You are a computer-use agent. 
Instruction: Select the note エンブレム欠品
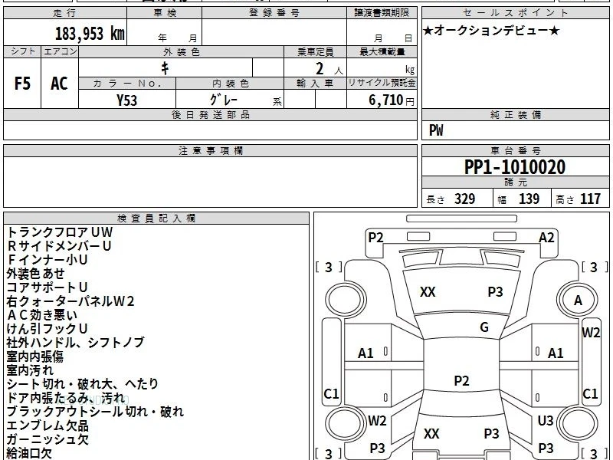point(48,426)
